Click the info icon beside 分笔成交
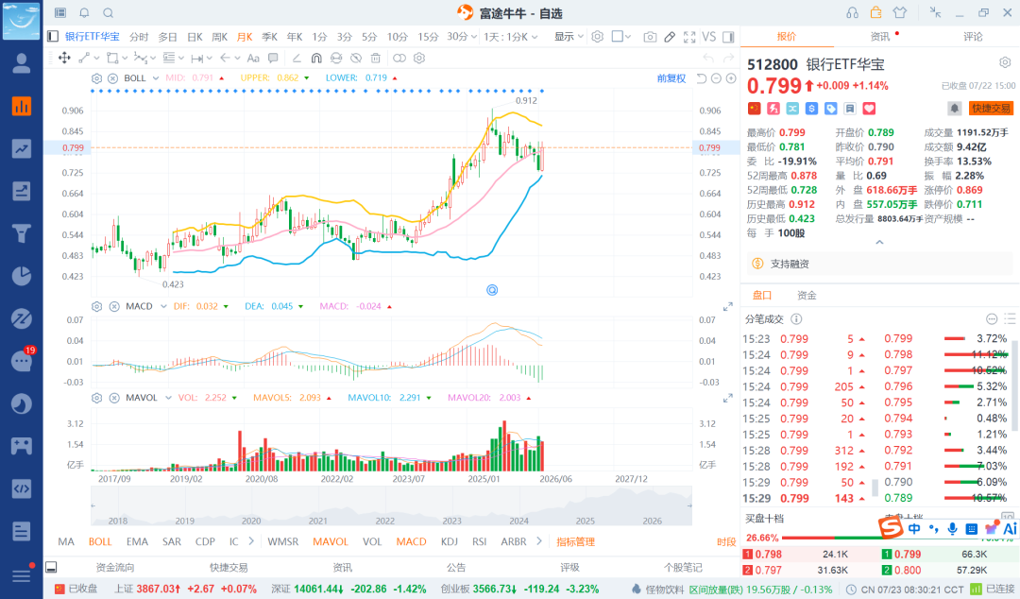The width and height of the screenshot is (1020, 599). 796,319
